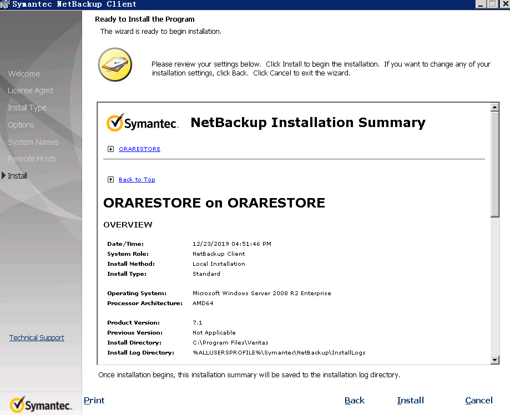Click the Microsoft Windows Server 2008 R2 Enterprise text
The width and height of the screenshot is (510, 415).
tap(262, 293)
